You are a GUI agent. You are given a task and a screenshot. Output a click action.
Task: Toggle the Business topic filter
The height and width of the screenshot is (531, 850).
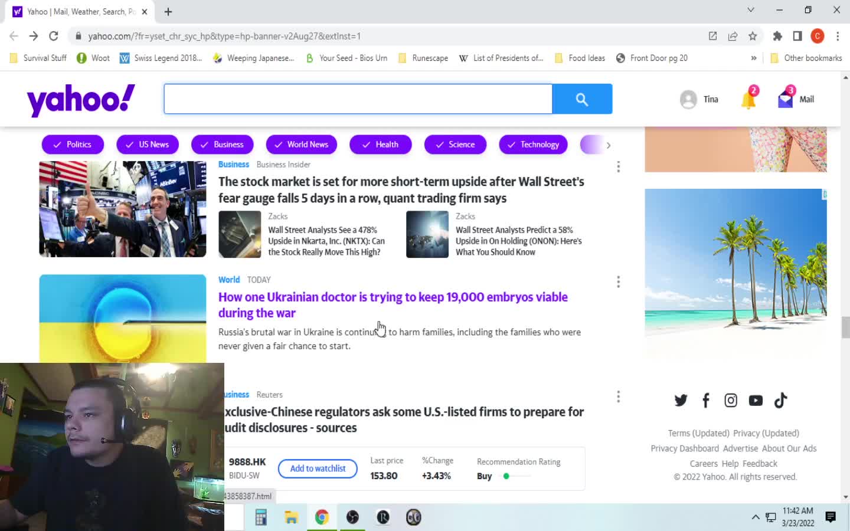tap(223, 145)
